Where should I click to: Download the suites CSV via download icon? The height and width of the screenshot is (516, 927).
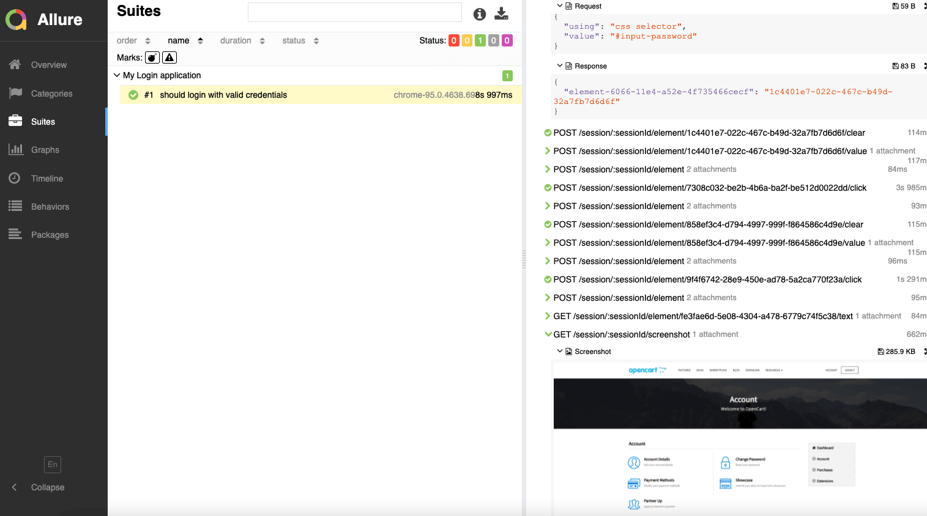501,14
